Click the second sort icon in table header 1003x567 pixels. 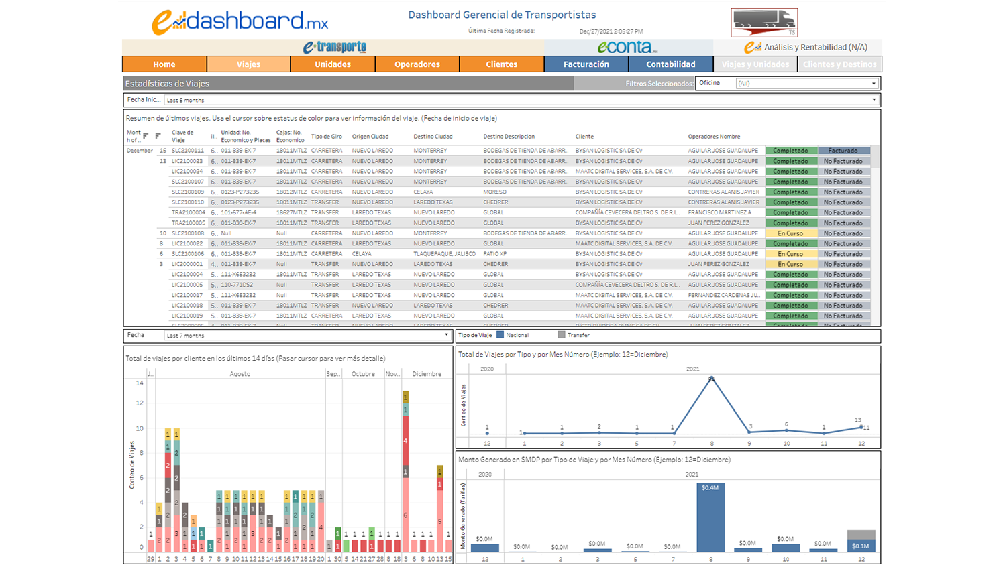click(158, 135)
